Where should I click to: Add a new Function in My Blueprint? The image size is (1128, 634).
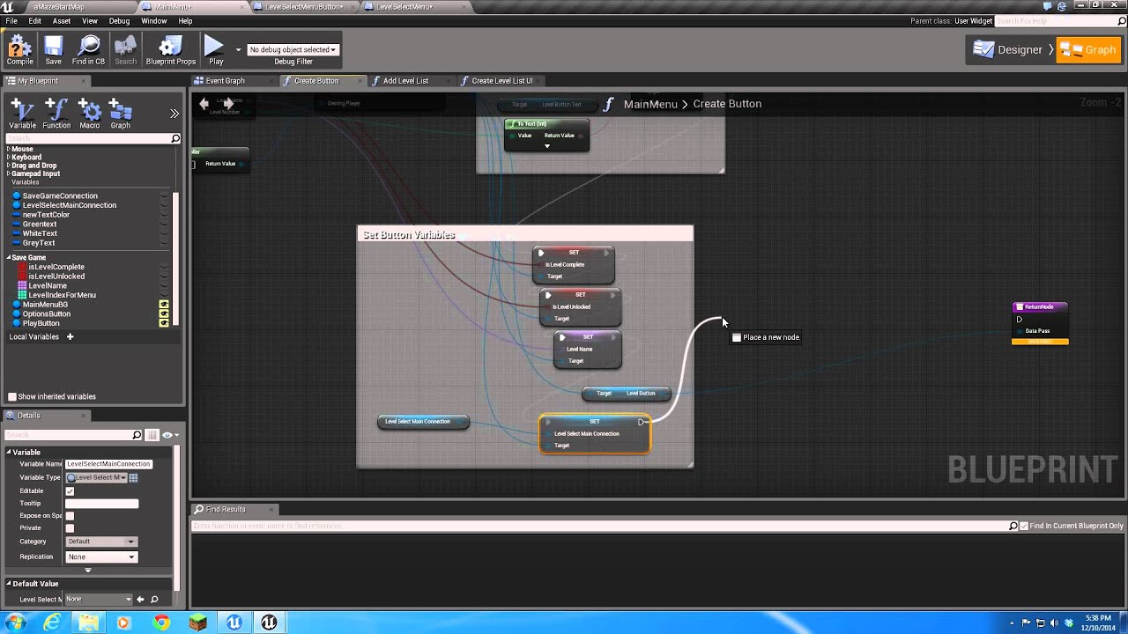pyautogui.click(x=56, y=114)
